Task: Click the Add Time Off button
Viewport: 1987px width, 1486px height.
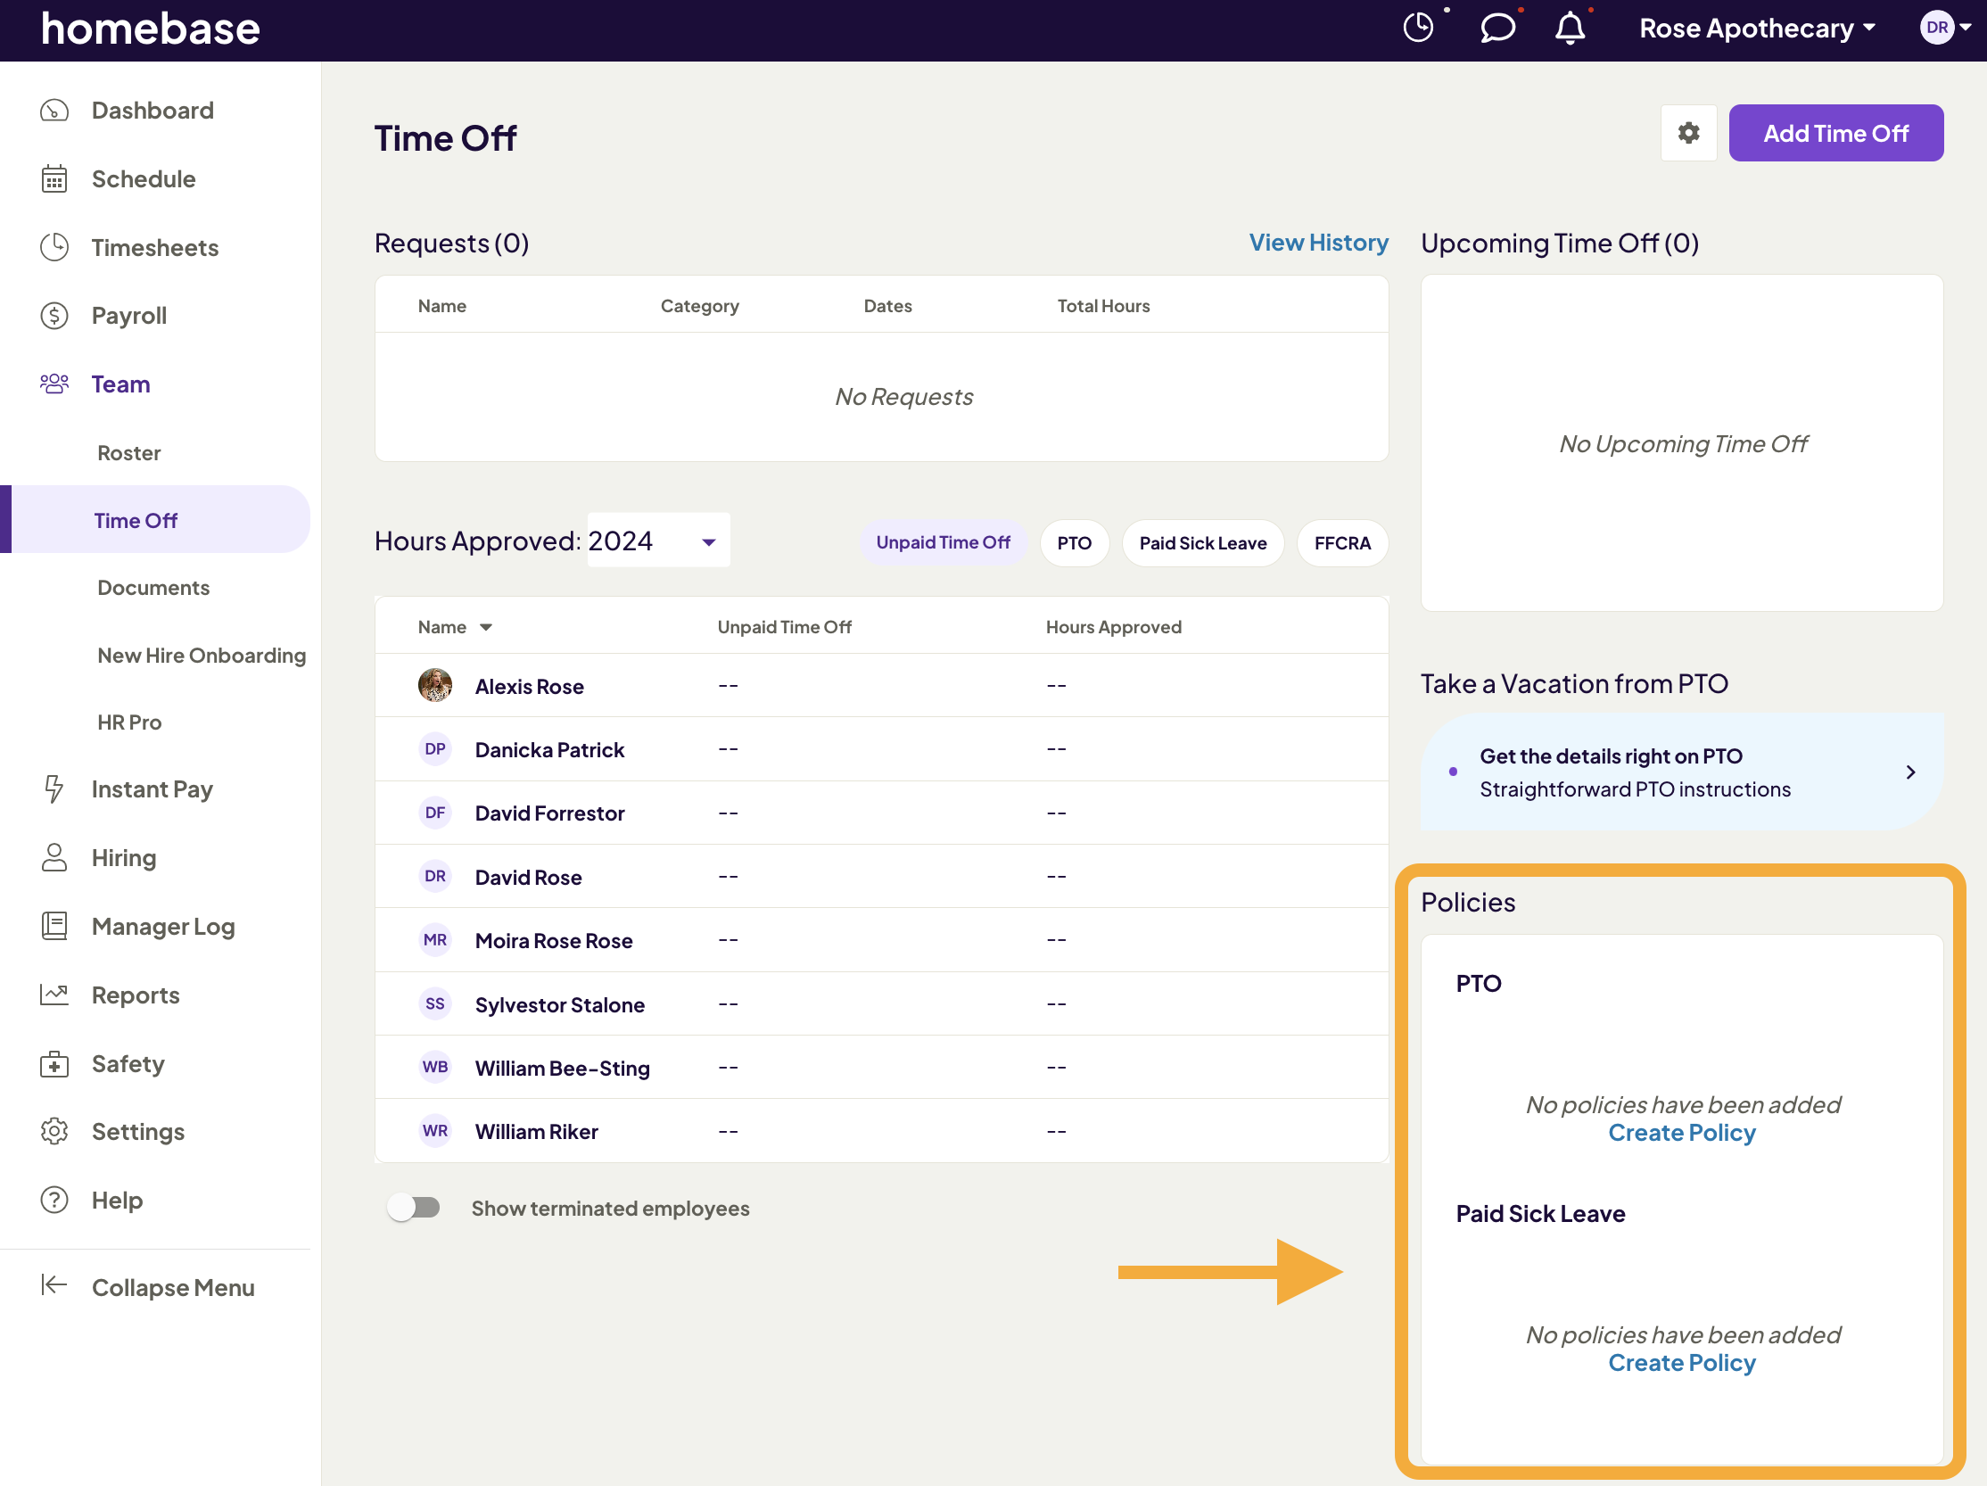Action: coord(1835,133)
